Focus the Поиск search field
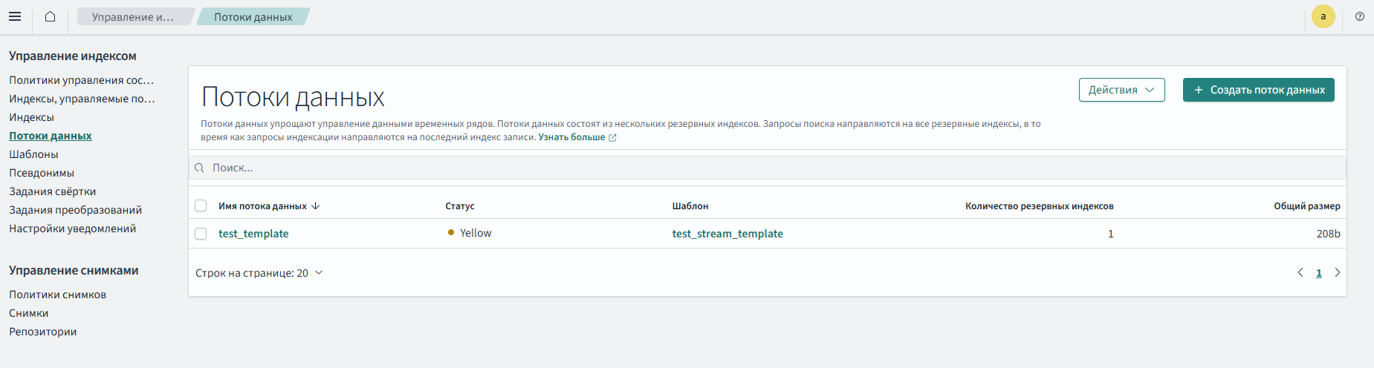The height and width of the screenshot is (368, 1374). tap(765, 168)
